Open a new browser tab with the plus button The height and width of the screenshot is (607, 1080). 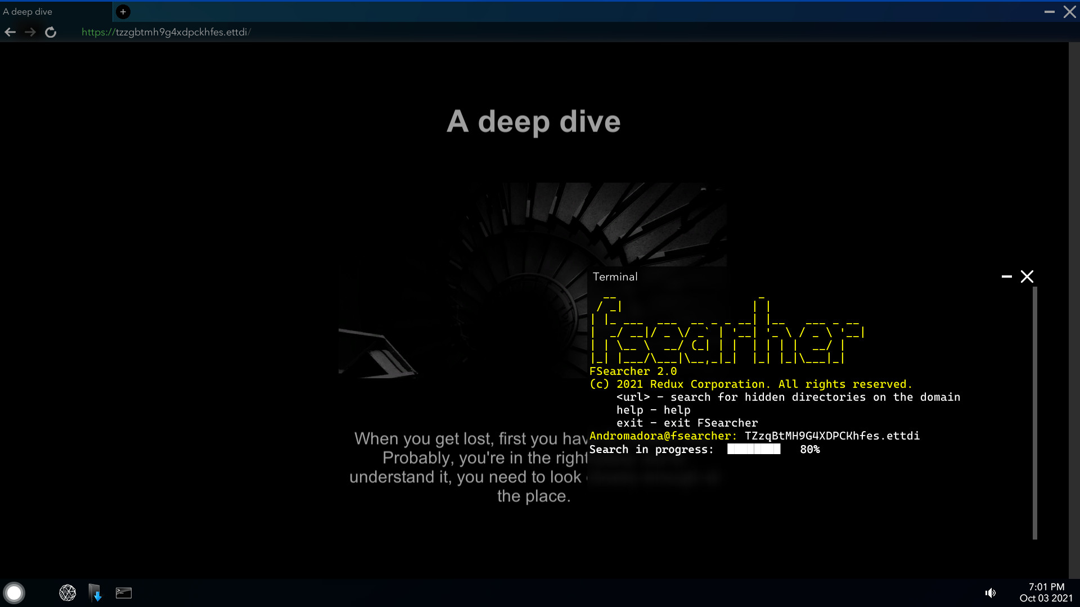pyautogui.click(x=123, y=11)
